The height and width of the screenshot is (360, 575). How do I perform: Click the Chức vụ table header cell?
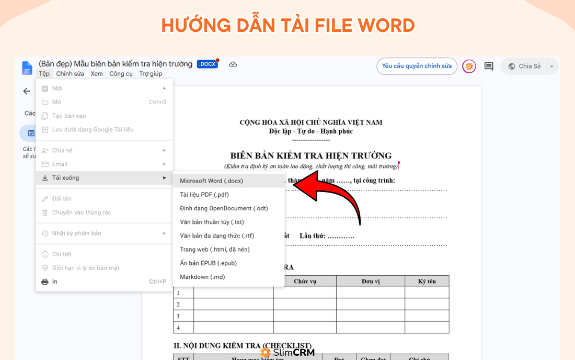click(x=305, y=282)
